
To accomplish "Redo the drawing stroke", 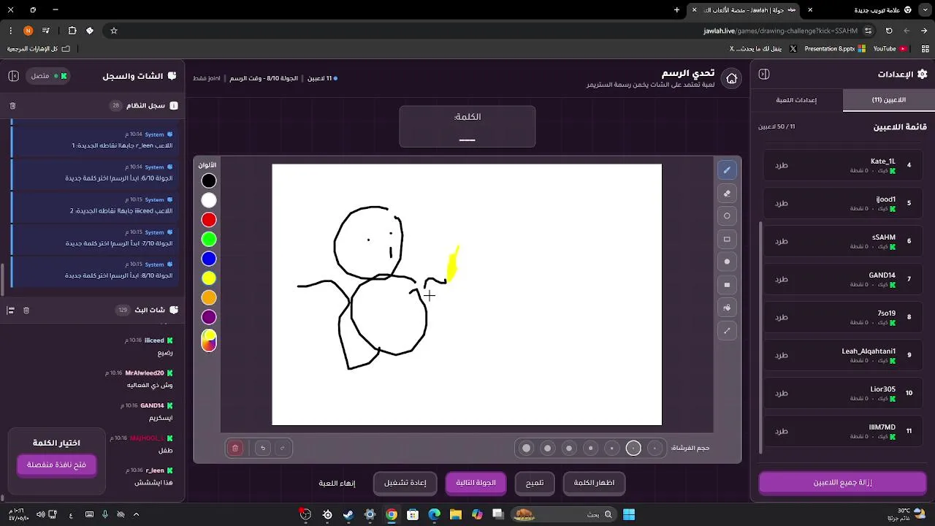I will (x=283, y=448).
